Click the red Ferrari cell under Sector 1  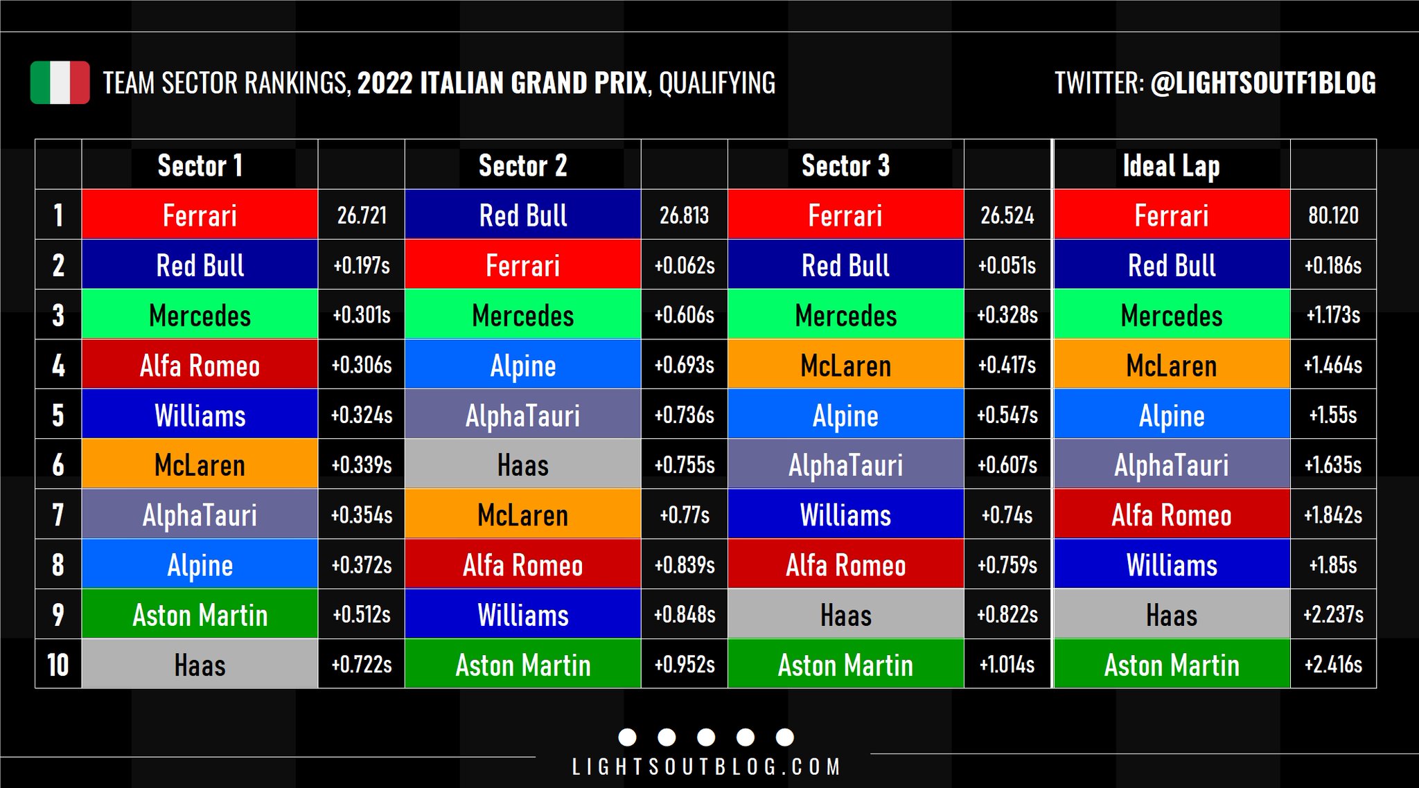[200, 215]
